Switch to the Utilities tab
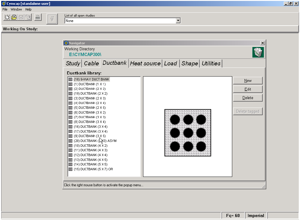 (211, 63)
